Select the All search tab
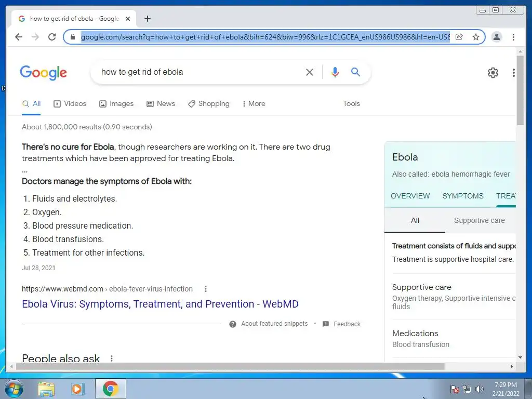532x399 pixels. (31, 104)
